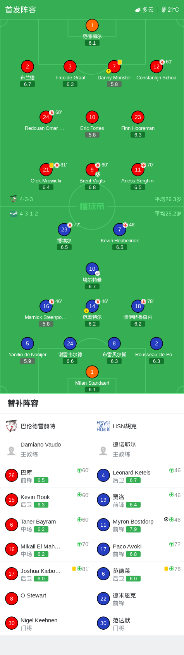The image size is (184, 655).
Task: View Olek Mrowicki's 6.4 rating badge
Action: 46,187
